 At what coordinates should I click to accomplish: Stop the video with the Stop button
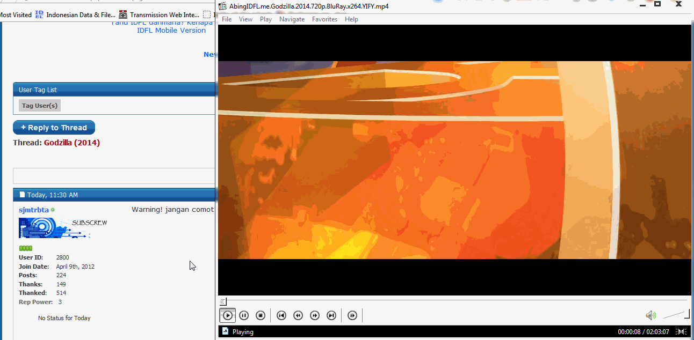(x=261, y=315)
